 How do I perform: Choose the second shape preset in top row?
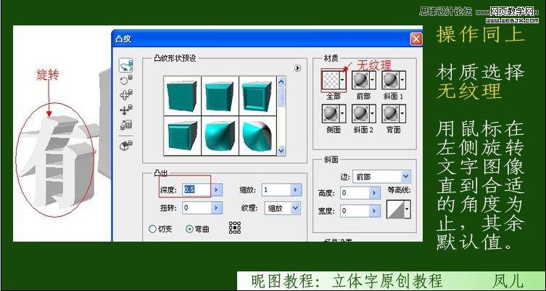220,96
